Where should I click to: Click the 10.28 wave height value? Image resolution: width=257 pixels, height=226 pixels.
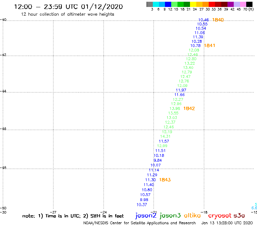pyautogui.click(x=197, y=41)
